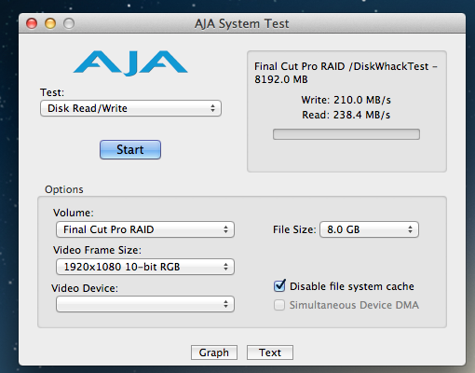The height and width of the screenshot is (373, 475).
Task: Open the Video Frame Size dropdown
Action: pyautogui.click(x=145, y=267)
